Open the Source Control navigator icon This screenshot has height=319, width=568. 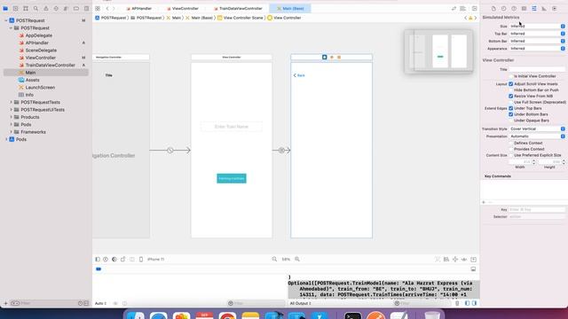pyautogui.click(x=16, y=8)
